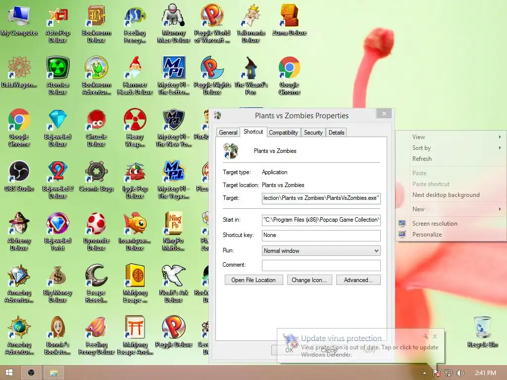Screen dimensions: 507x380
Task: Select the Noah's Ark Deluxe shortcut
Action: coord(174,284)
